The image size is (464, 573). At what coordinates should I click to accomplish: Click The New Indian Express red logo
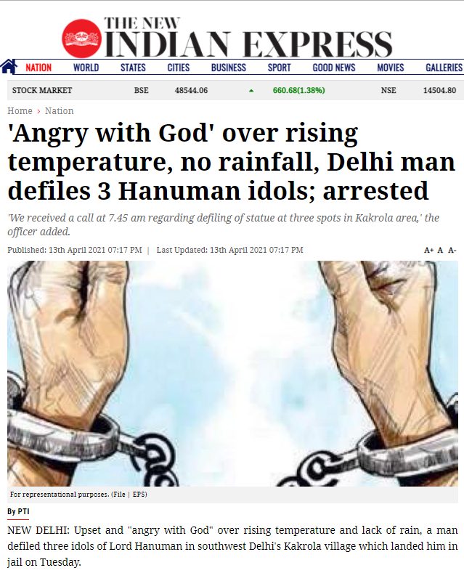[x=82, y=38]
